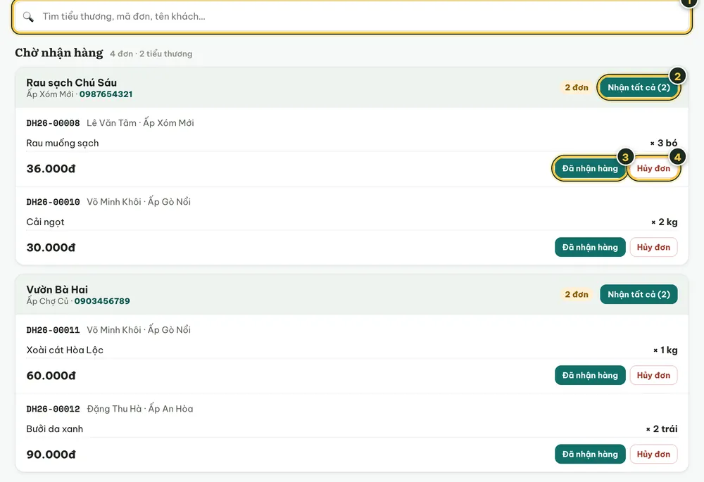Screen dimensions: 704x482
Task: Call phone number 0987654321
Action: point(106,94)
